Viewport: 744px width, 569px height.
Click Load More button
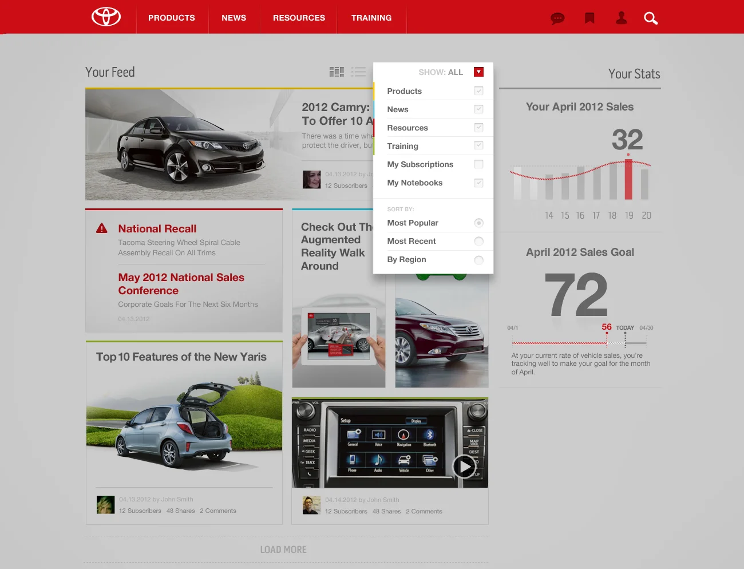[283, 550]
